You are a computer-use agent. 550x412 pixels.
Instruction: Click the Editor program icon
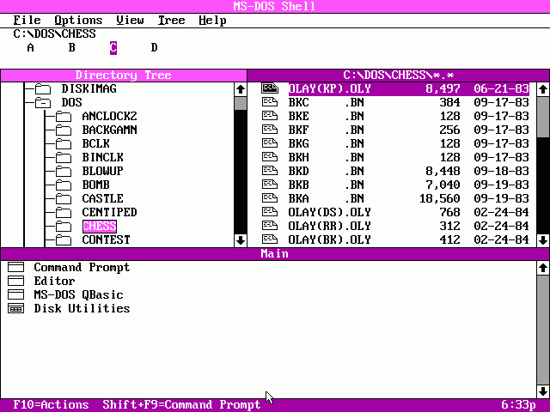pos(15,282)
